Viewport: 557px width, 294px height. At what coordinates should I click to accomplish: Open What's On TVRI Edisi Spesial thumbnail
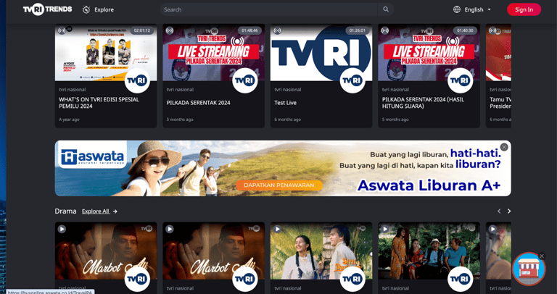tap(106, 52)
